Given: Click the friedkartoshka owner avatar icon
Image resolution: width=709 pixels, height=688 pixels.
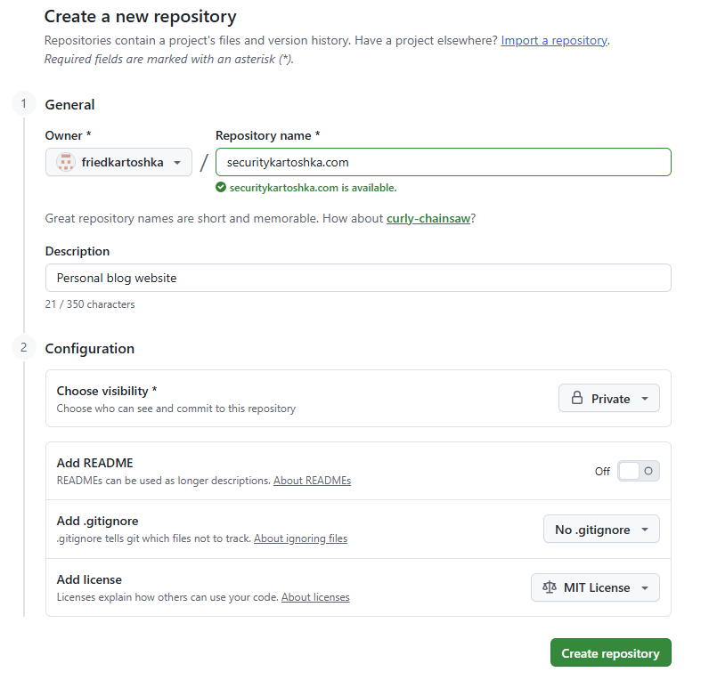Looking at the screenshot, I should click(x=66, y=162).
